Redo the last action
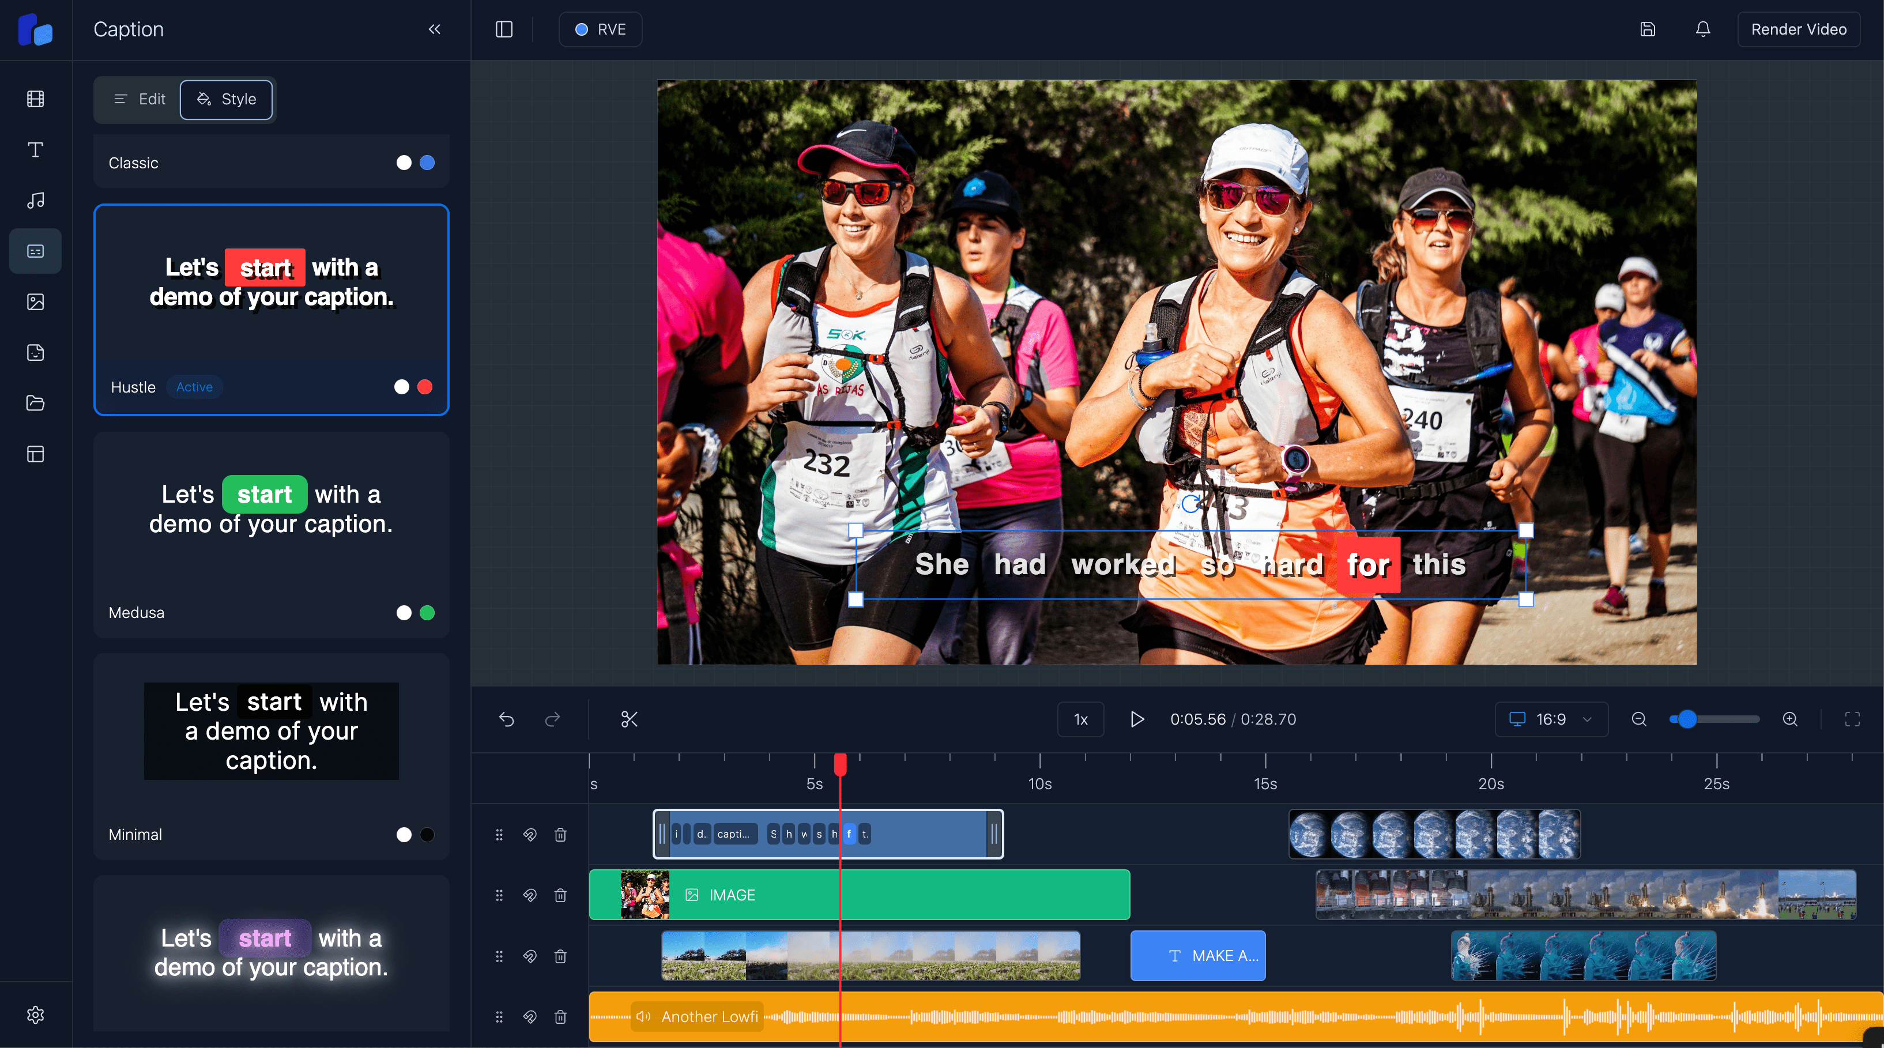The height and width of the screenshot is (1048, 1884). tap(553, 719)
